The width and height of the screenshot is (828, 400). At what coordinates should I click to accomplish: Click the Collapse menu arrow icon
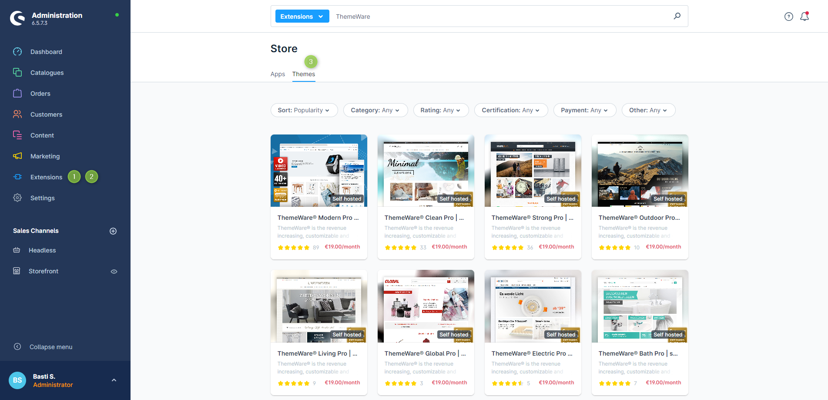17,347
